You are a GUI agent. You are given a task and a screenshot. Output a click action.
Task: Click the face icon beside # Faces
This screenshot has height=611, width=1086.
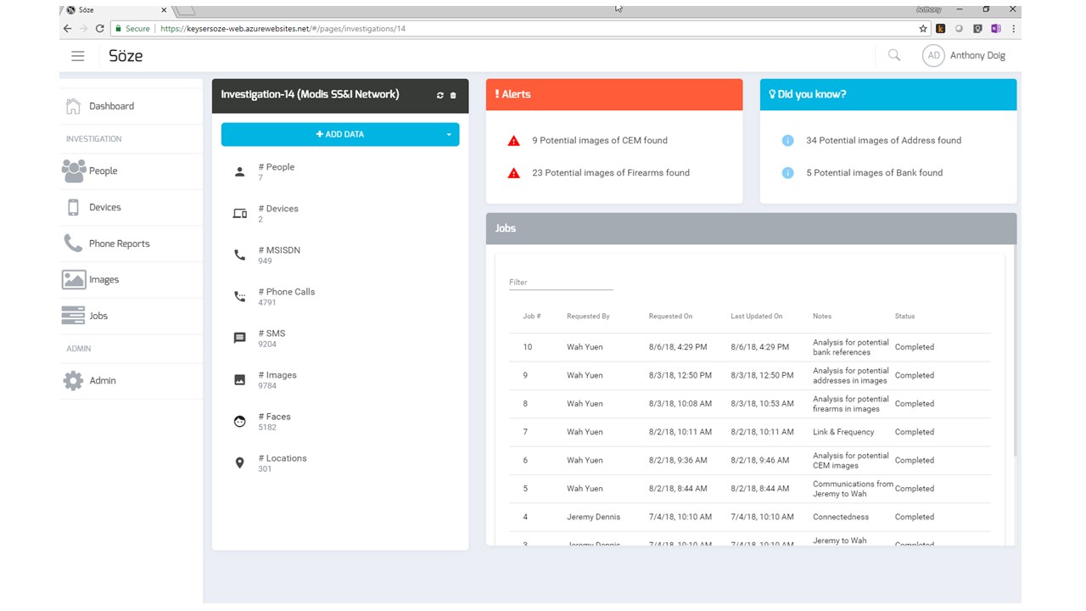click(x=239, y=421)
